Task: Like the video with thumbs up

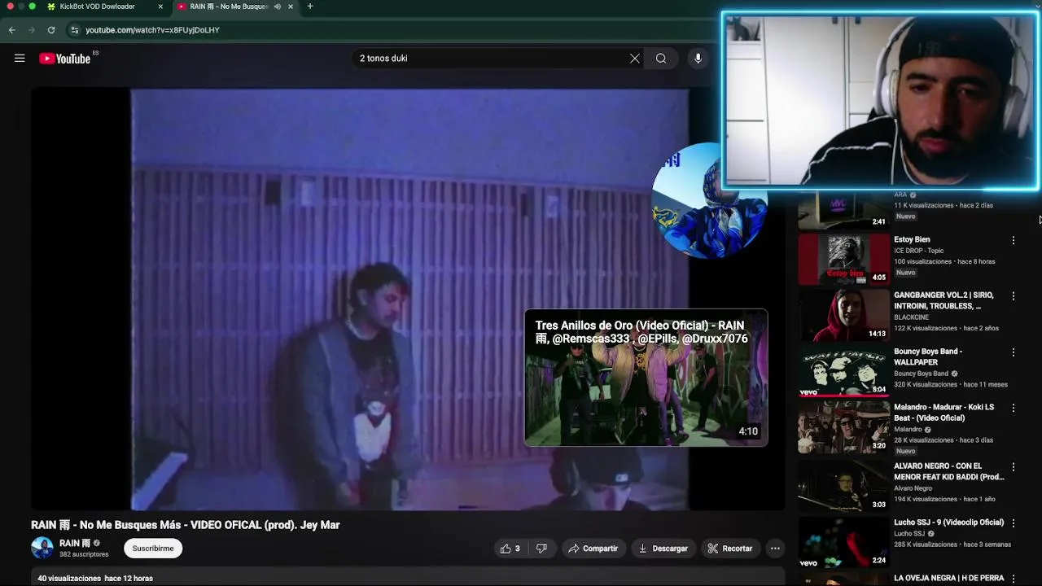Action: (x=510, y=549)
